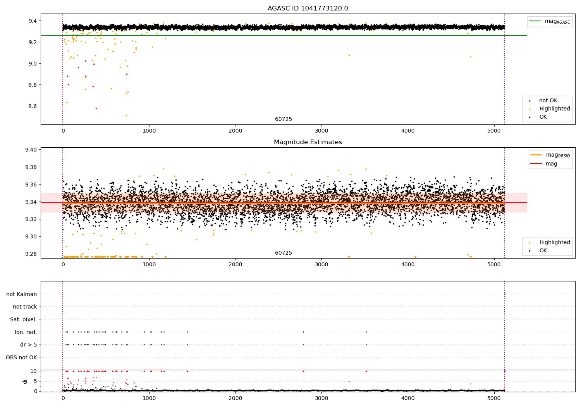
Task: Click the green line sample beside mag AGASC
Action: [535, 21]
